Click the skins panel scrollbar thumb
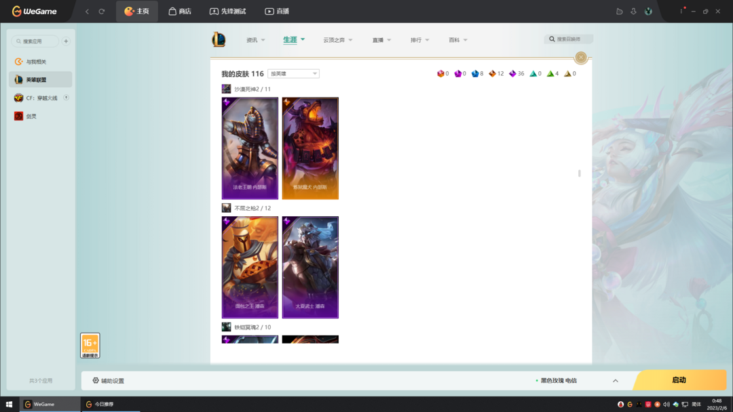The height and width of the screenshot is (412, 733). [x=579, y=173]
